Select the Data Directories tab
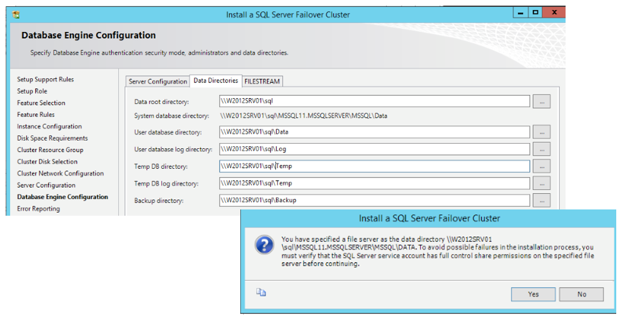The height and width of the screenshot is (322, 625). click(x=216, y=81)
